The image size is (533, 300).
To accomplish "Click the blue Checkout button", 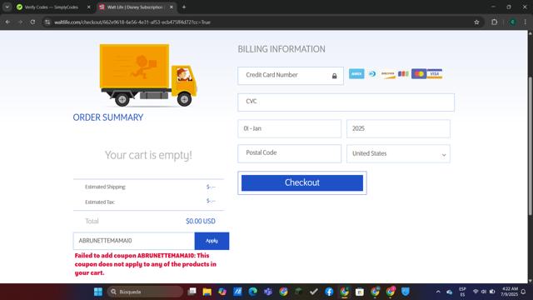I will (302, 182).
